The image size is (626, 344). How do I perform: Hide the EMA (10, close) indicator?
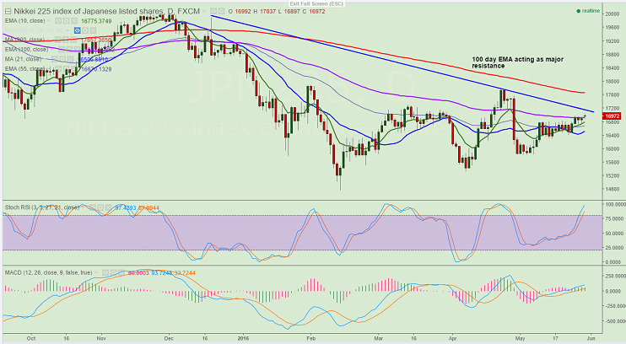(x=58, y=21)
